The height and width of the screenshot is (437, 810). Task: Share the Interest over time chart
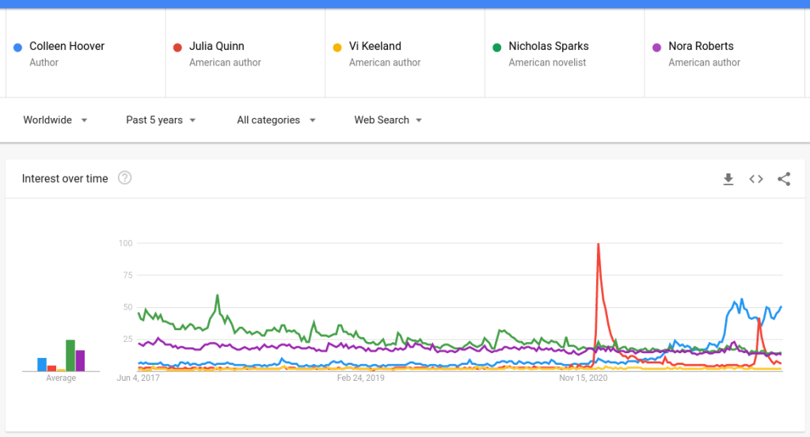click(784, 179)
